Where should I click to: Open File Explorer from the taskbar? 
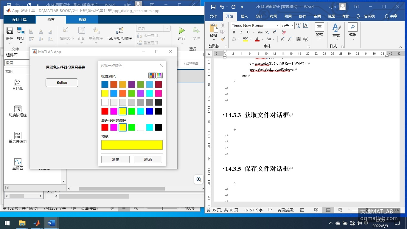(x=22, y=223)
